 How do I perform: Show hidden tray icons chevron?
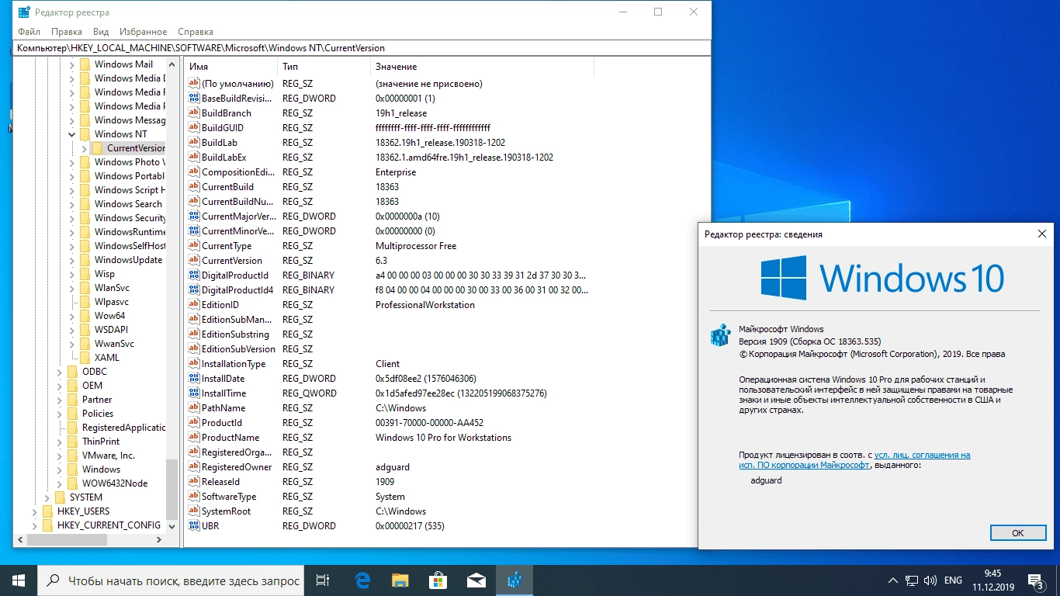point(893,580)
